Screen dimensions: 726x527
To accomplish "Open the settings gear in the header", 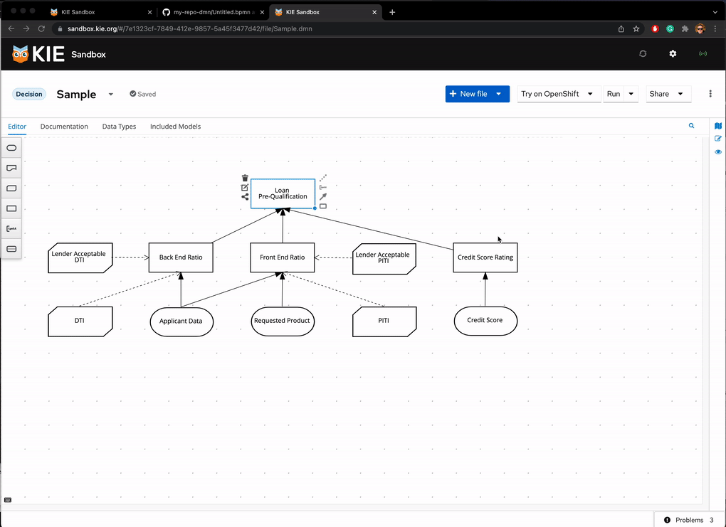I will 673,54.
